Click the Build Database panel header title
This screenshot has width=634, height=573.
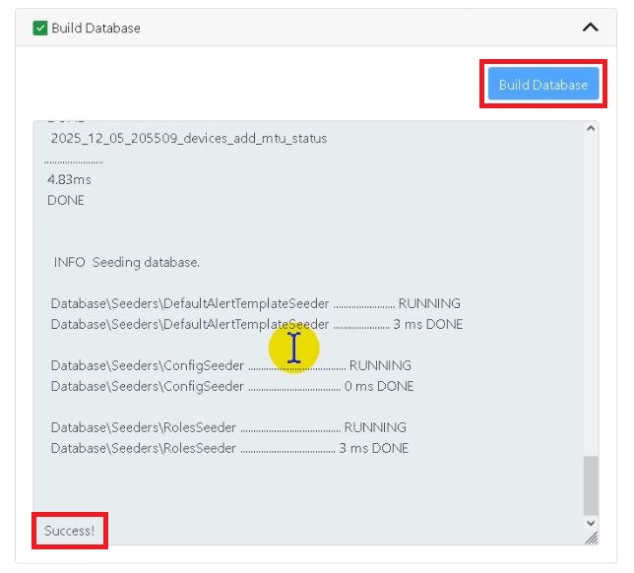(x=95, y=28)
